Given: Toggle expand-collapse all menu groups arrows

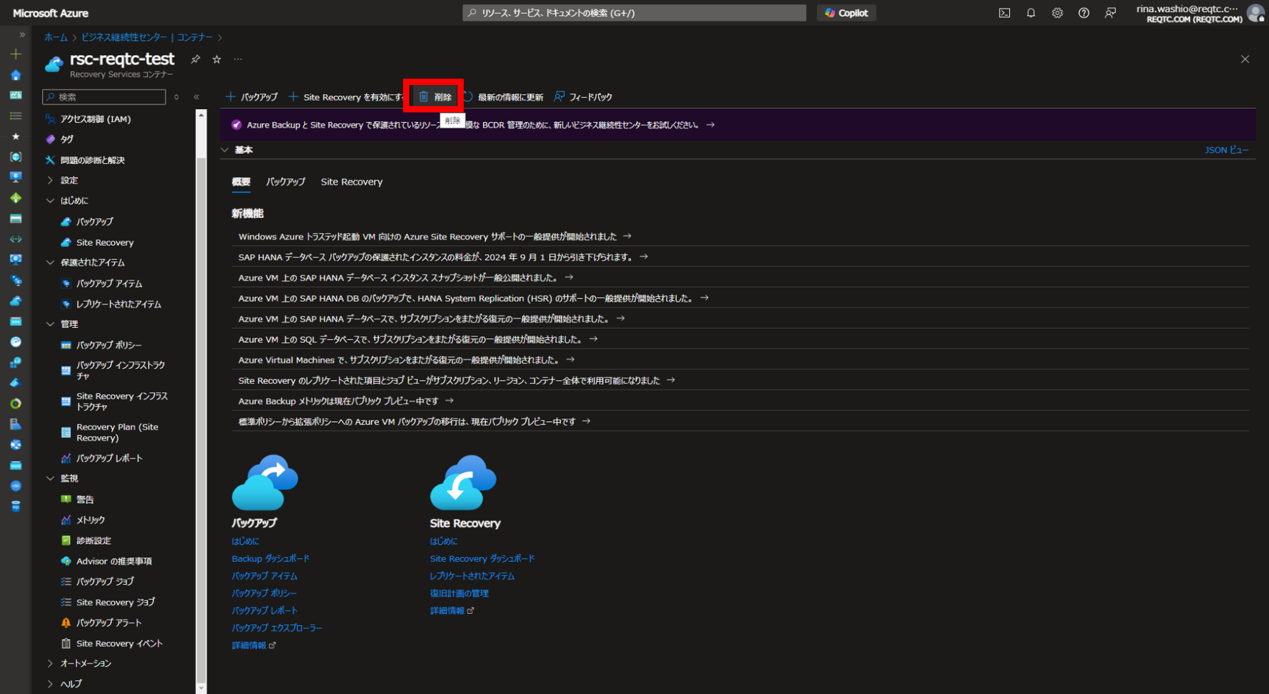Looking at the screenshot, I should click(x=176, y=97).
